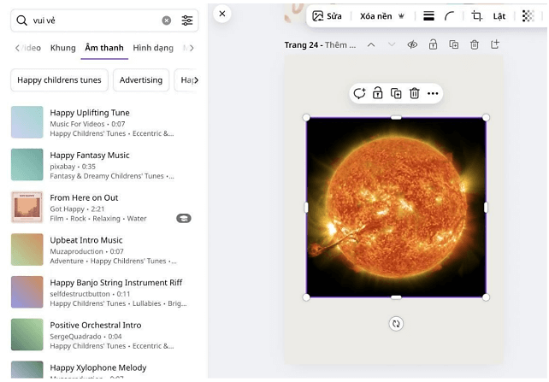Open the corner rounding tool

450,16
